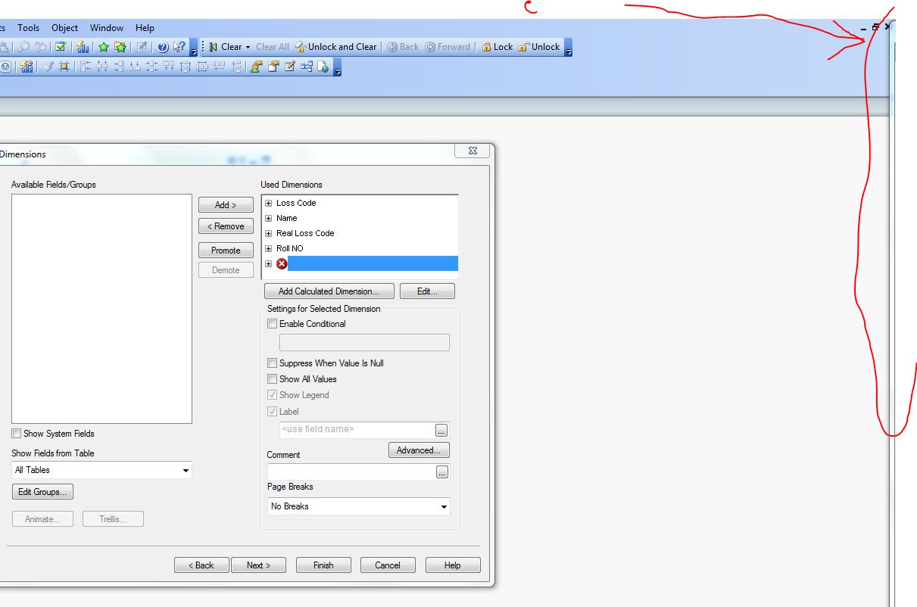Open the Clear button dropdown arrow
917x607 pixels.
[248, 47]
